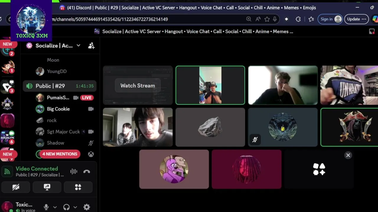This screenshot has width=378, height=212.
Task: Add page to favorites star
Action: [x=267, y=19]
